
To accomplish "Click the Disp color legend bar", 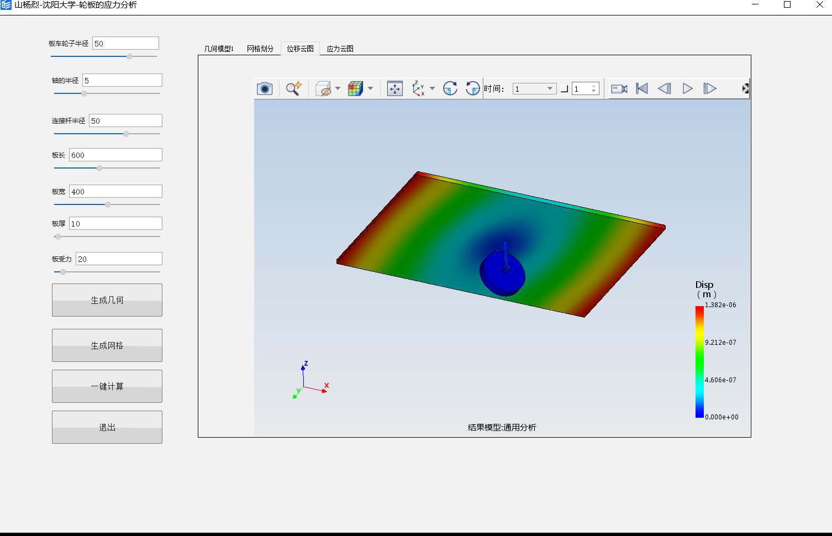I will (x=699, y=361).
